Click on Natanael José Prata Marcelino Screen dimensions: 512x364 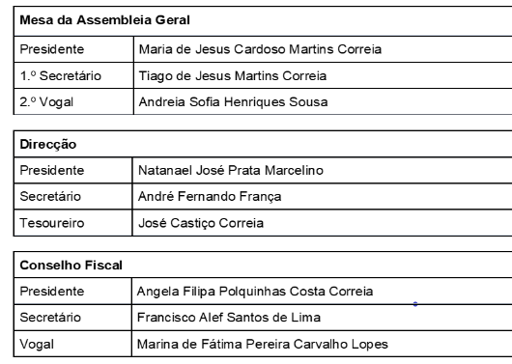[x=231, y=170]
